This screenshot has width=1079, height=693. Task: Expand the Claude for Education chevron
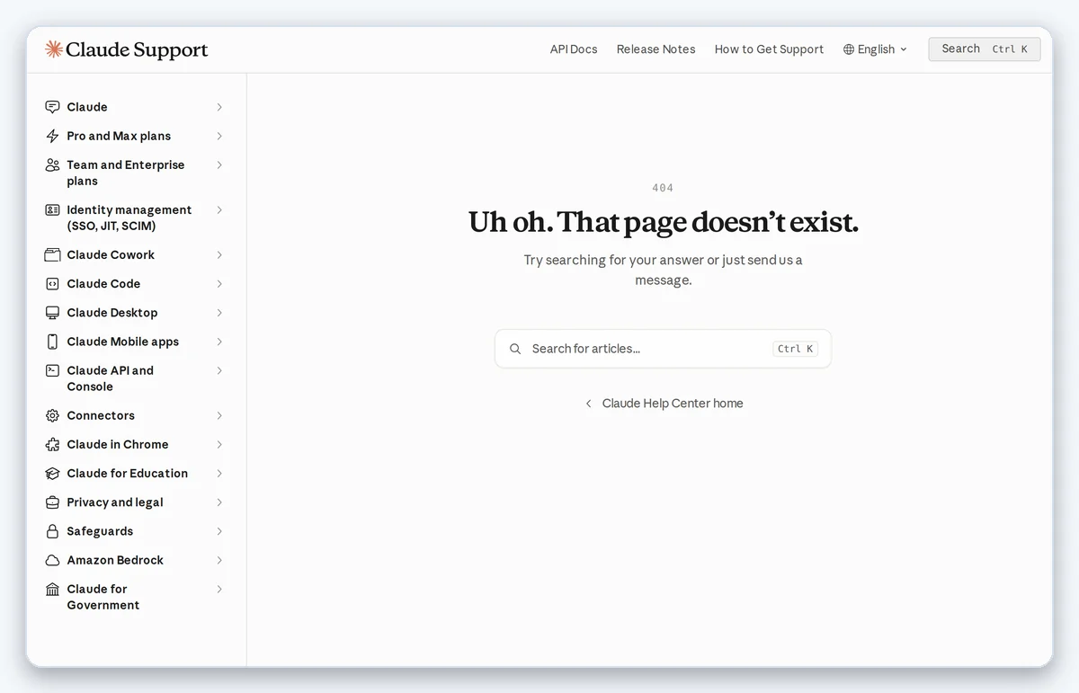pyautogui.click(x=219, y=473)
